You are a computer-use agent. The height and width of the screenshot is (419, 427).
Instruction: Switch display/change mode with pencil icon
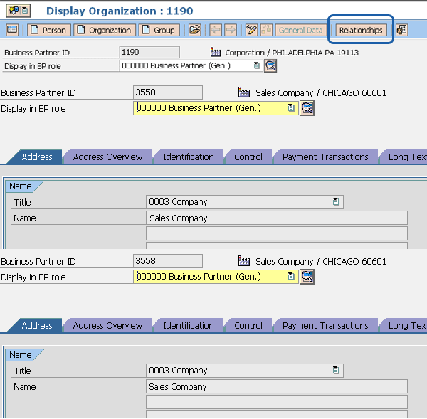[x=251, y=30]
